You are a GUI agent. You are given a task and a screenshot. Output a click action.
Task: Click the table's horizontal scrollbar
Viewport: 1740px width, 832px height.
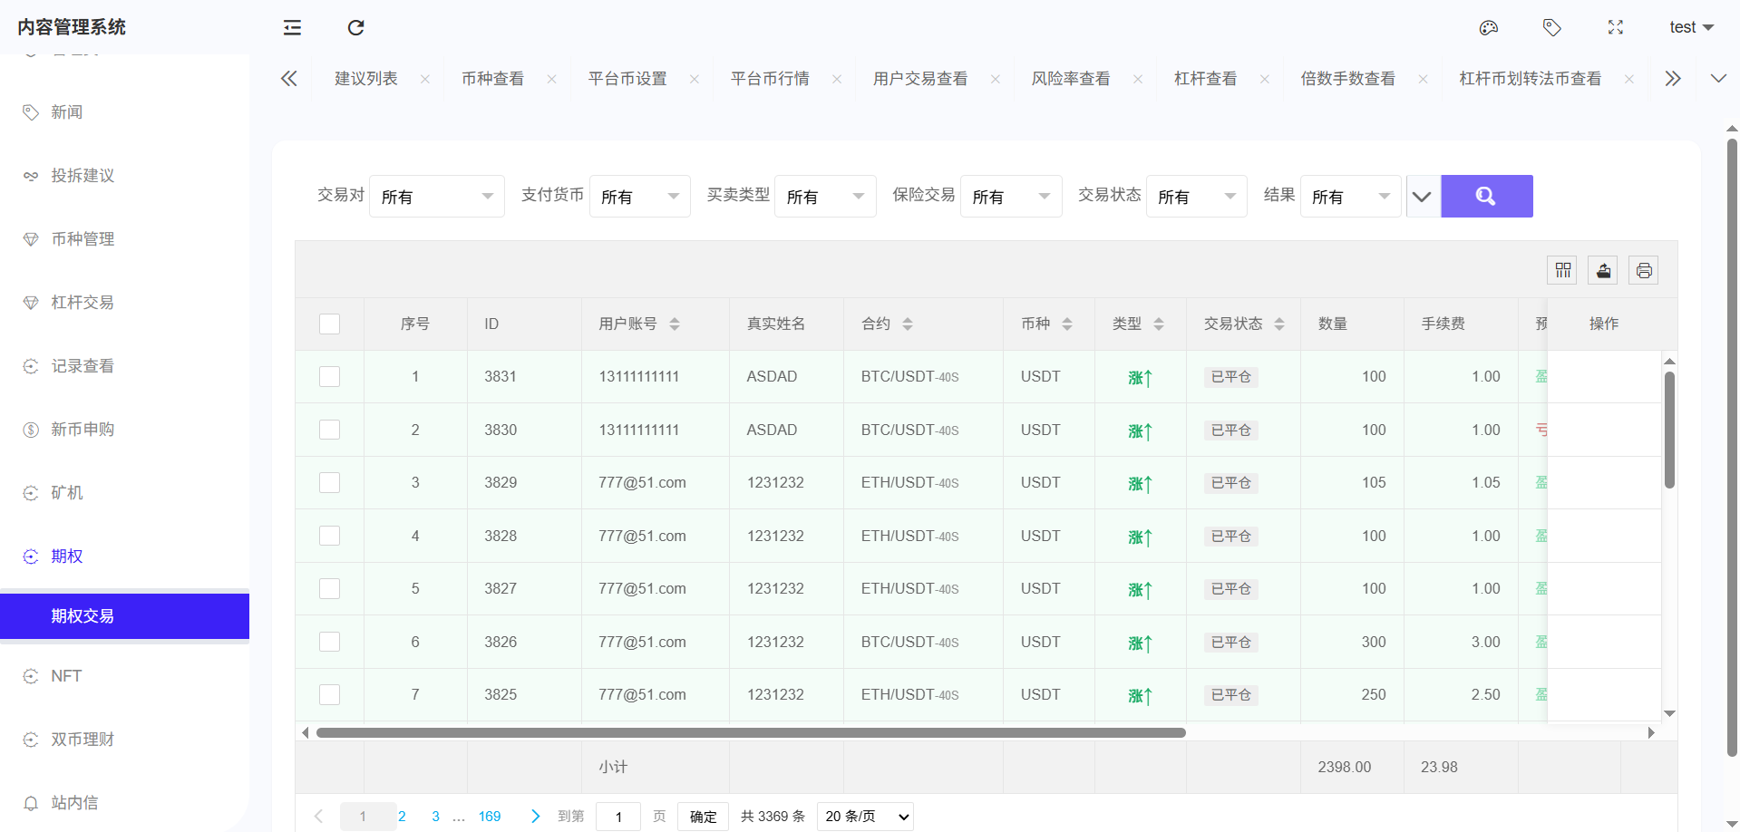[x=750, y=732]
